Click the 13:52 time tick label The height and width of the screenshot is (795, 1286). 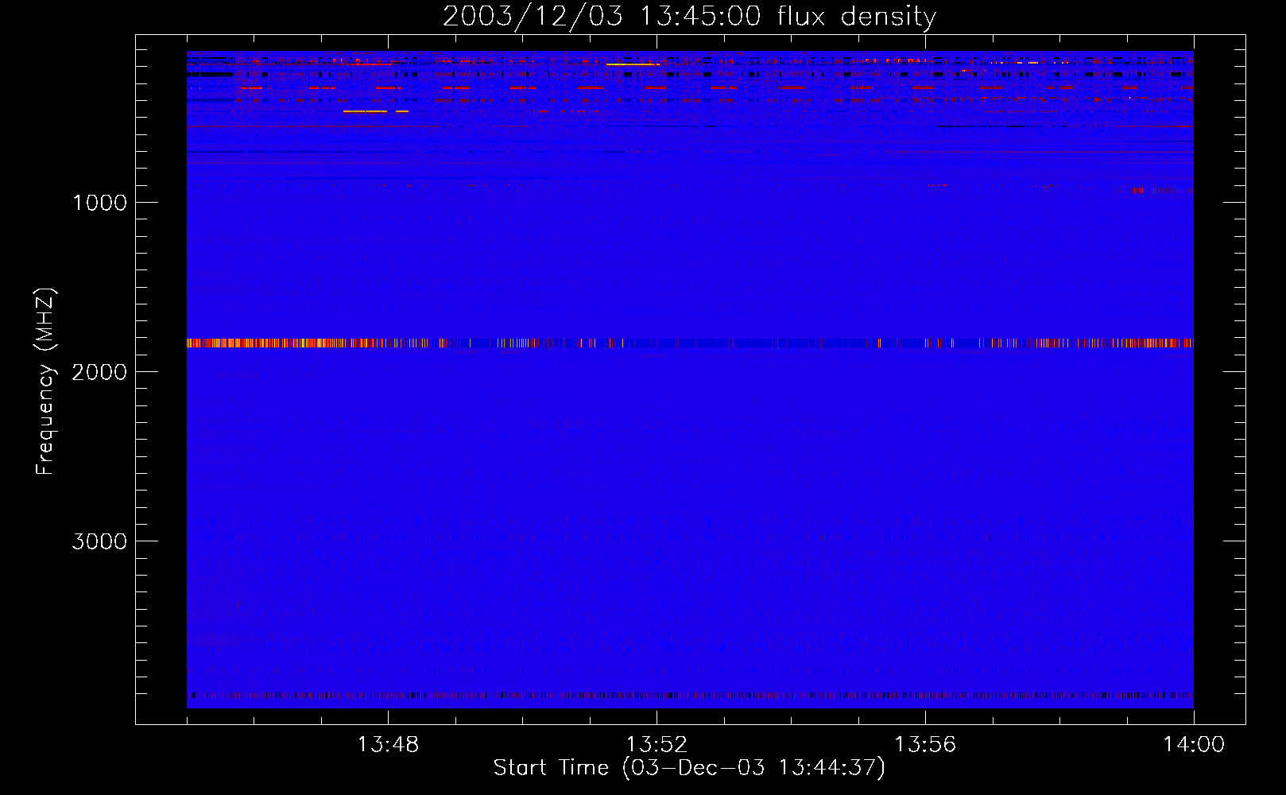tap(657, 745)
